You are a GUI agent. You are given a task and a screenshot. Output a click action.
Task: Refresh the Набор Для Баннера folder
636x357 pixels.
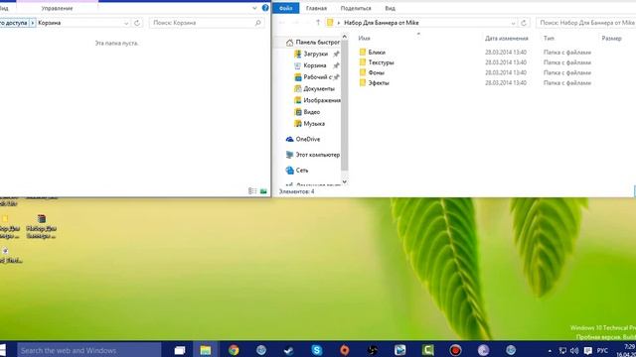click(x=524, y=23)
